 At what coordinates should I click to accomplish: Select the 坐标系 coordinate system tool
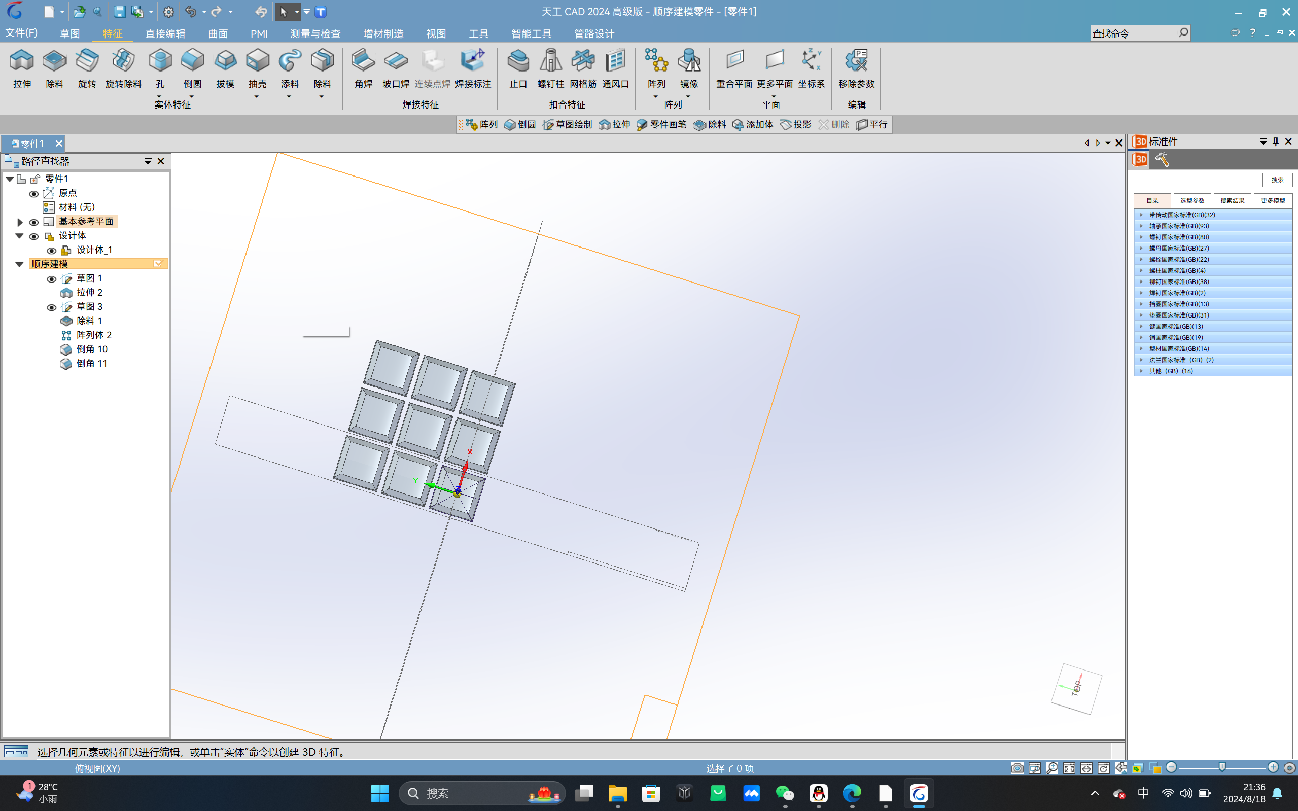(x=811, y=68)
